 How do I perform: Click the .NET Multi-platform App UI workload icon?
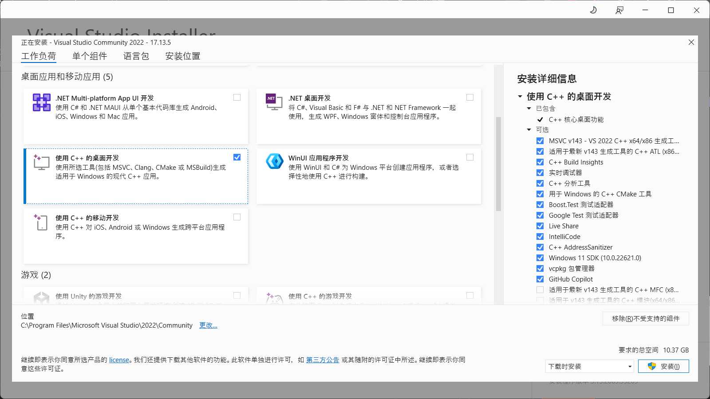tap(41, 102)
